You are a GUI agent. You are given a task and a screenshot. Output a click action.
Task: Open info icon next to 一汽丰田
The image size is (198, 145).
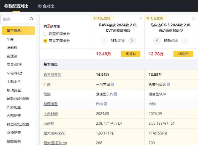(x=112, y=84)
